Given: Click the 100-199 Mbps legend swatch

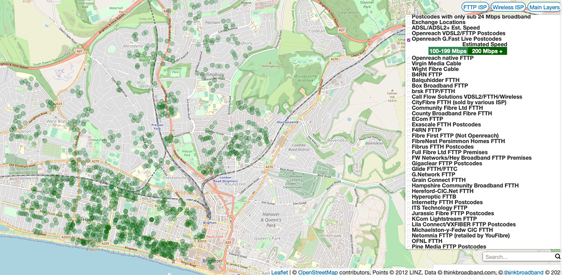Looking at the screenshot, I should point(448,51).
